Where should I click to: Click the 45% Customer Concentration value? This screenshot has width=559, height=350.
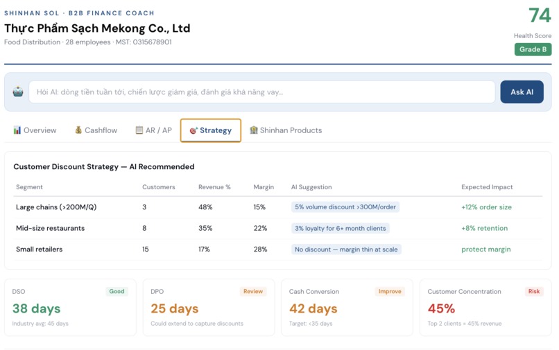click(441, 308)
